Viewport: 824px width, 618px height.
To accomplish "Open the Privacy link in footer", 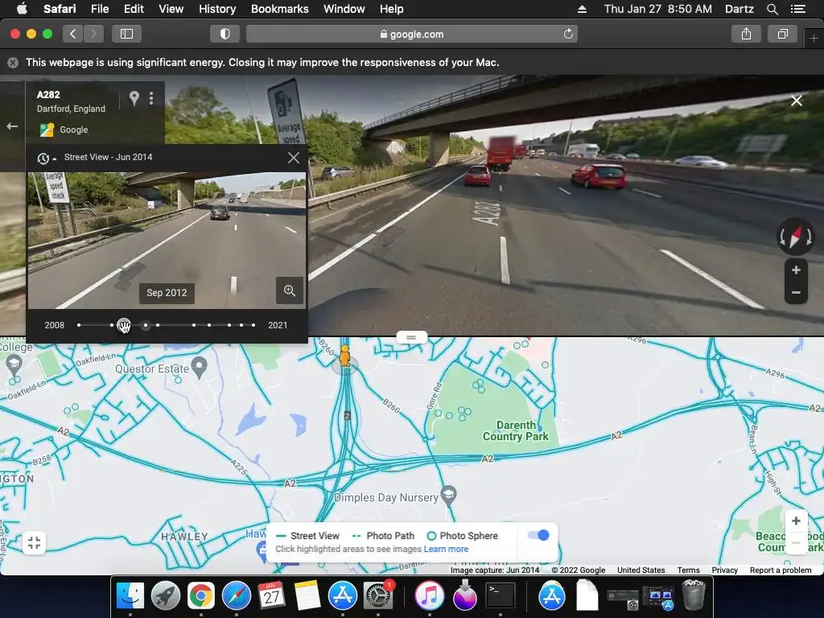I will point(725,571).
